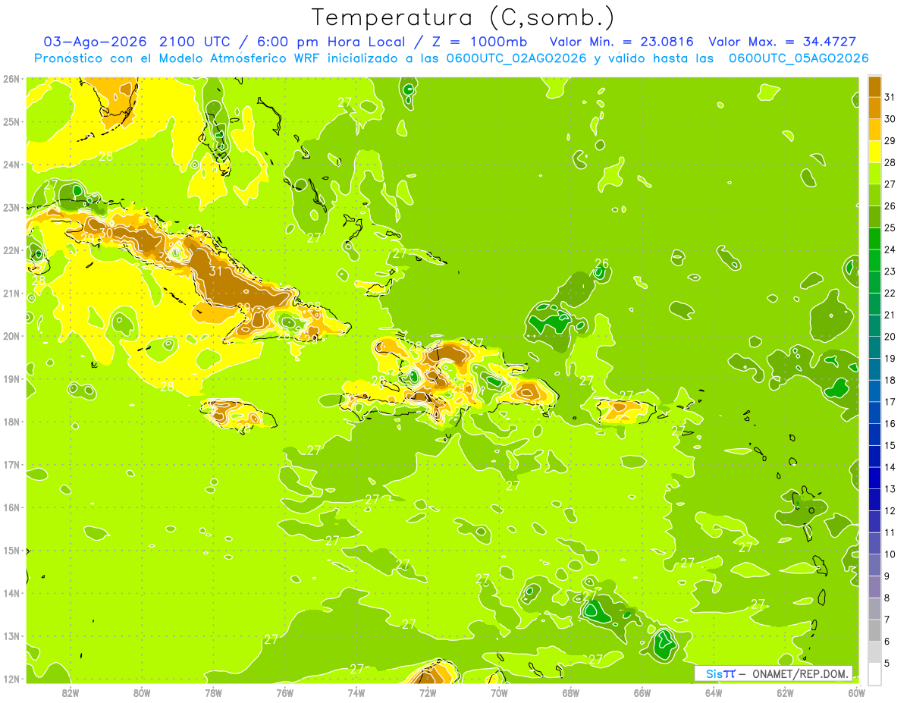Click the 76W longitude axis label
910x703 pixels.
click(284, 692)
